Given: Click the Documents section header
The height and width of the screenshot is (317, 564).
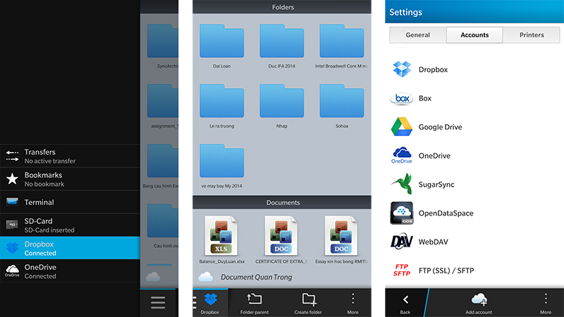Looking at the screenshot, I should (282, 202).
